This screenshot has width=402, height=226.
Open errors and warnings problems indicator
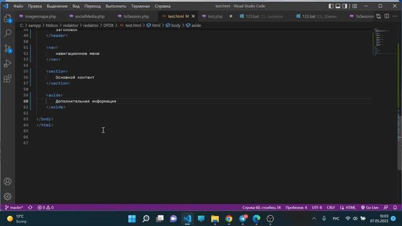[x=45, y=207]
